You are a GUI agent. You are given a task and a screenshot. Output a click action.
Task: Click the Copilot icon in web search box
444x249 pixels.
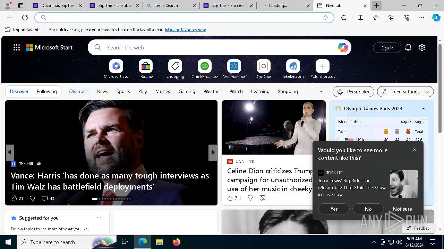(x=343, y=47)
